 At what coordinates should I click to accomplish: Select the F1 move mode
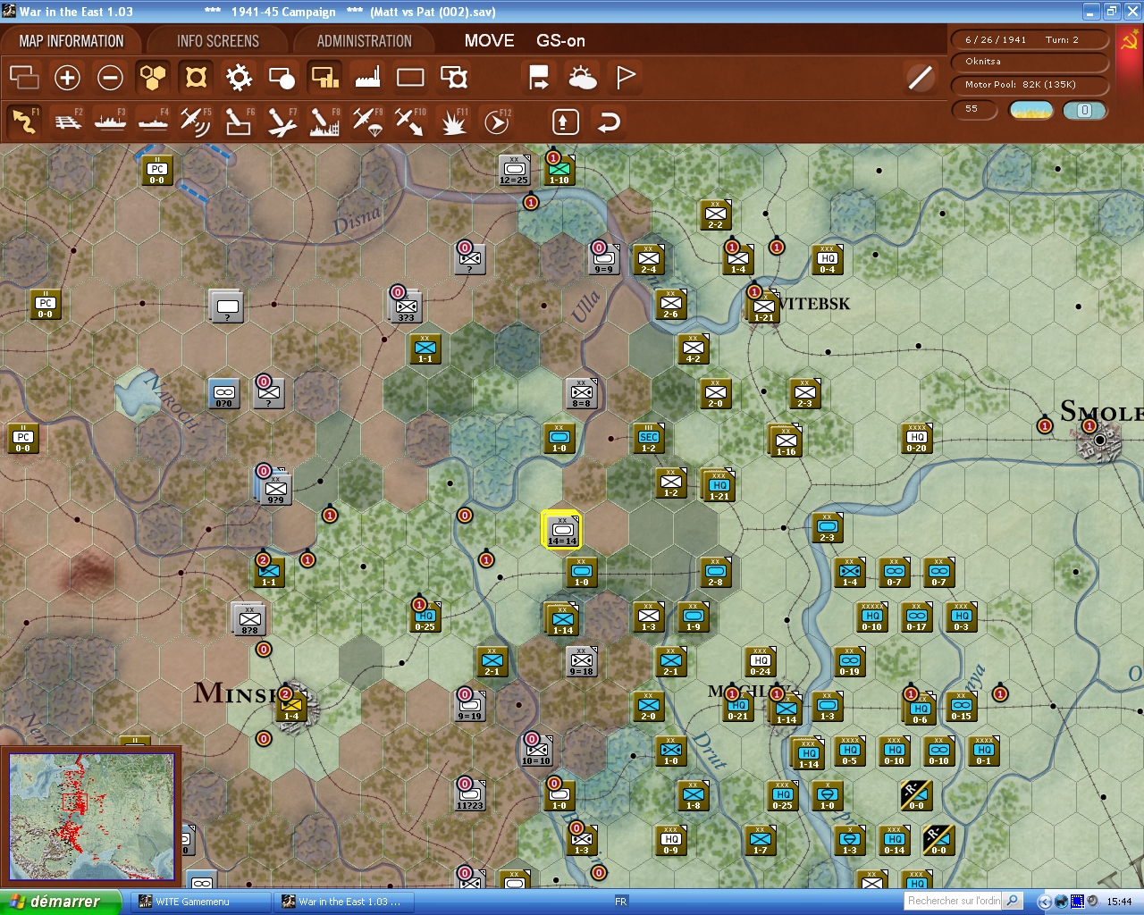pyautogui.click(x=24, y=122)
